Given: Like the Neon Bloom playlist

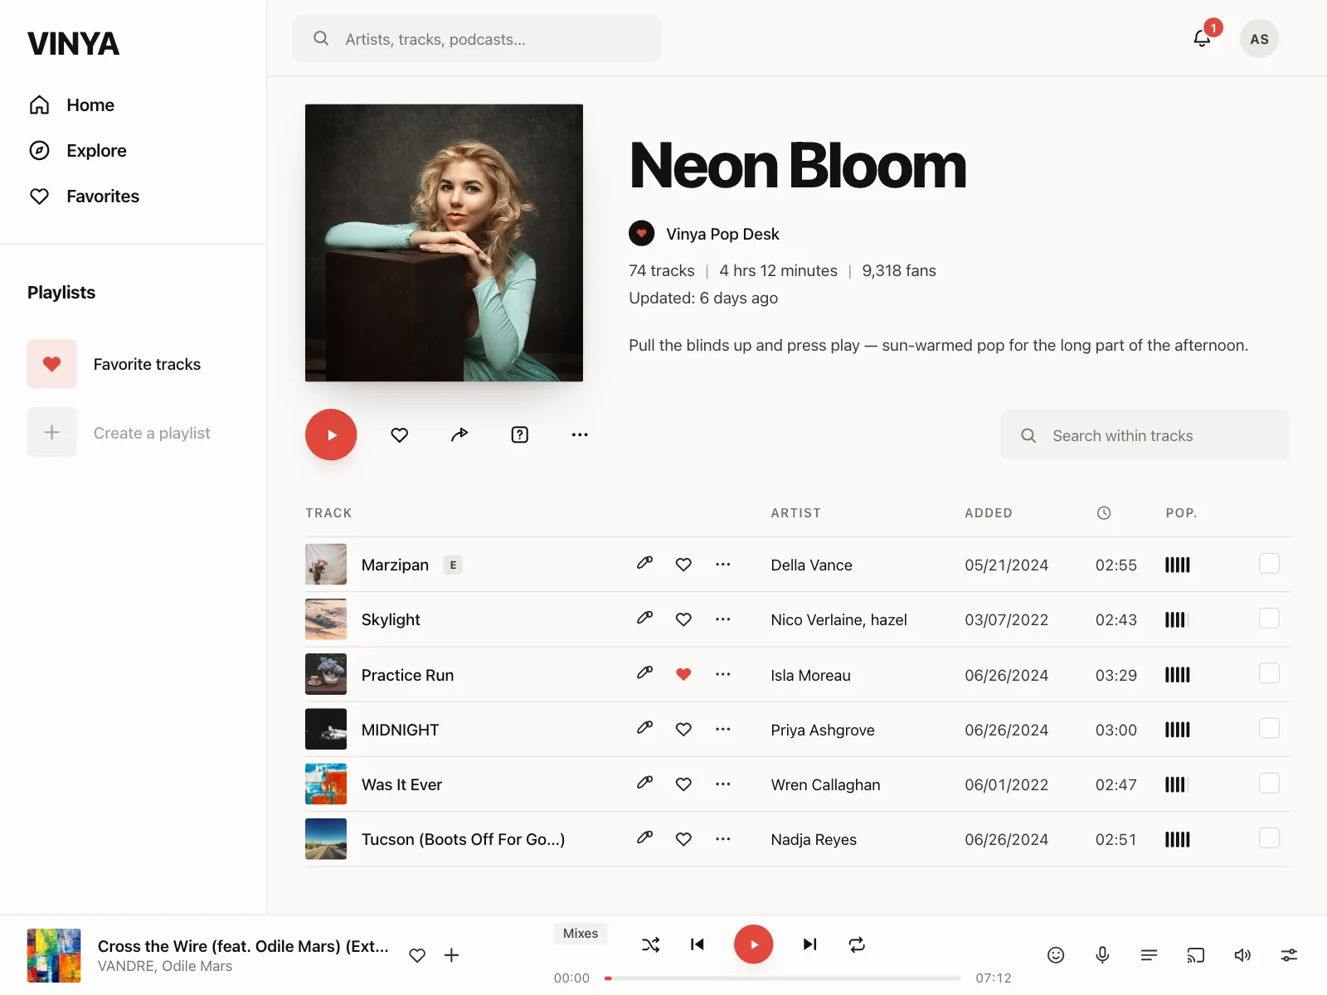Looking at the screenshot, I should pos(400,434).
